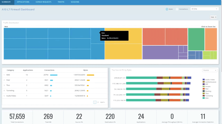Click the Connections column header
Viewport: 222px width, 124px height.
[49, 70]
